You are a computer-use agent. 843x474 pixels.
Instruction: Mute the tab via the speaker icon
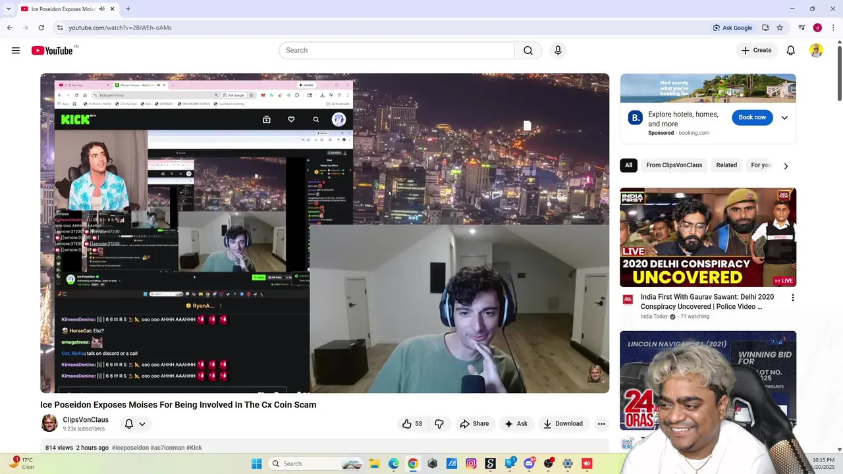pyautogui.click(x=102, y=9)
